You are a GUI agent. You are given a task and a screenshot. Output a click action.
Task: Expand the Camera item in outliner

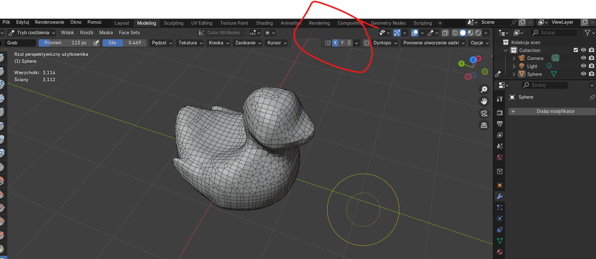click(x=514, y=58)
